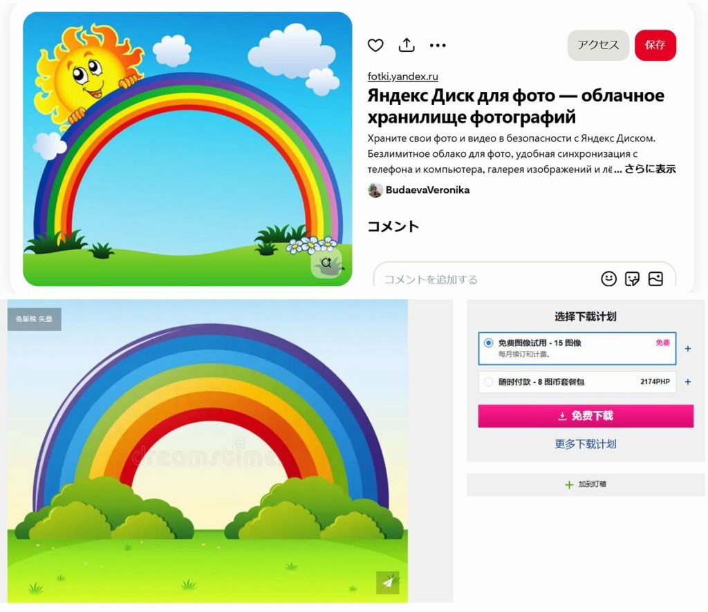Open 更多下载计划 link
Image resolution: width=708 pixels, height=612 pixels.
[x=586, y=444]
